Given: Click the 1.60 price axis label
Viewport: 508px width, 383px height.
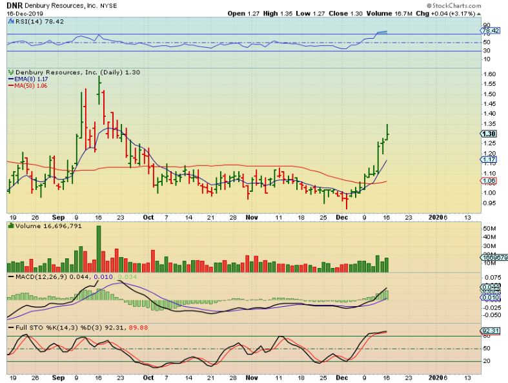Looking at the screenshot, I should tap(489, 74).
